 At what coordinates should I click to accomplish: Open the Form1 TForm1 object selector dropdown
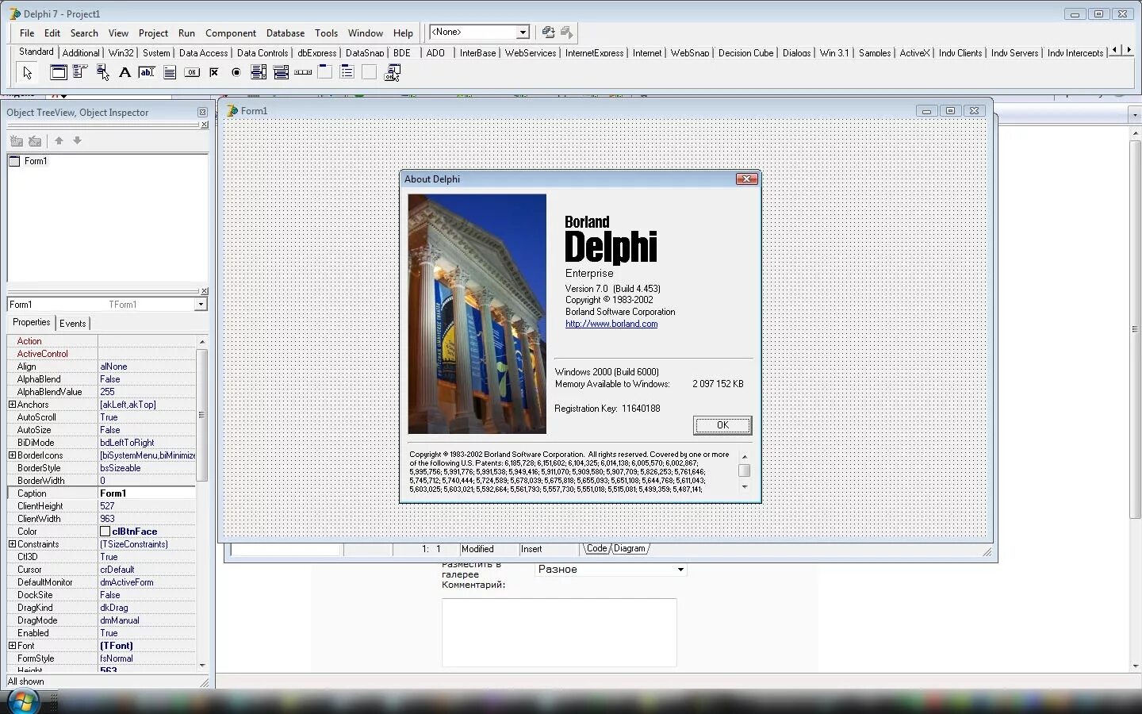pyautogui.click(x=201, y=305)
